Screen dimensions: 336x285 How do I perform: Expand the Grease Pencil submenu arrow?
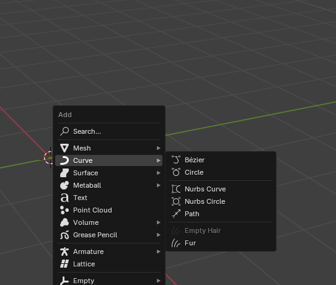[158, 235]
